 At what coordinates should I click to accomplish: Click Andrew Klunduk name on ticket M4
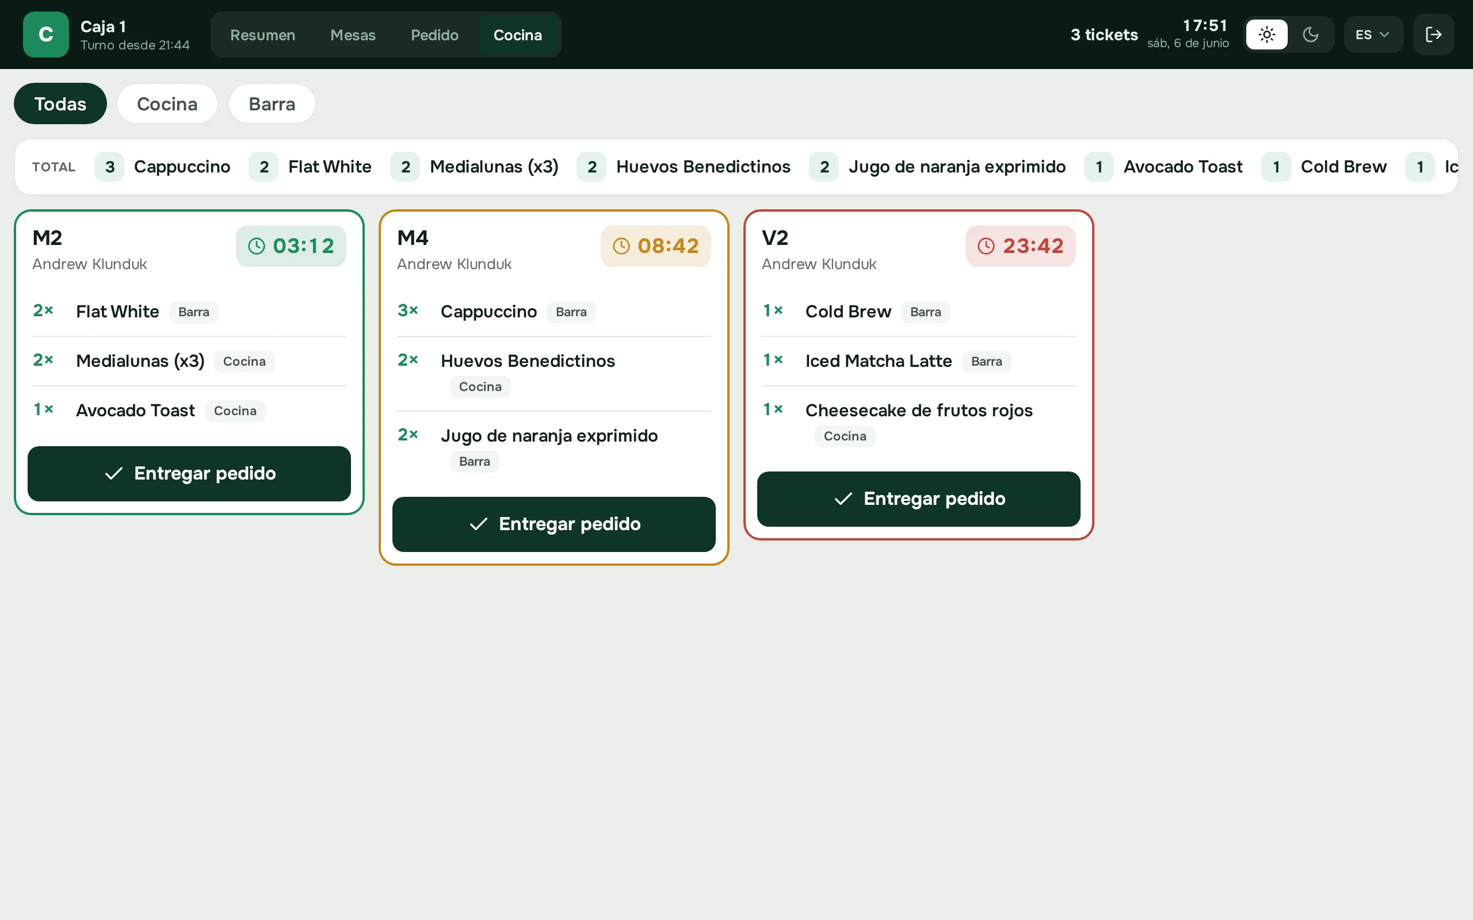(454, 264)
